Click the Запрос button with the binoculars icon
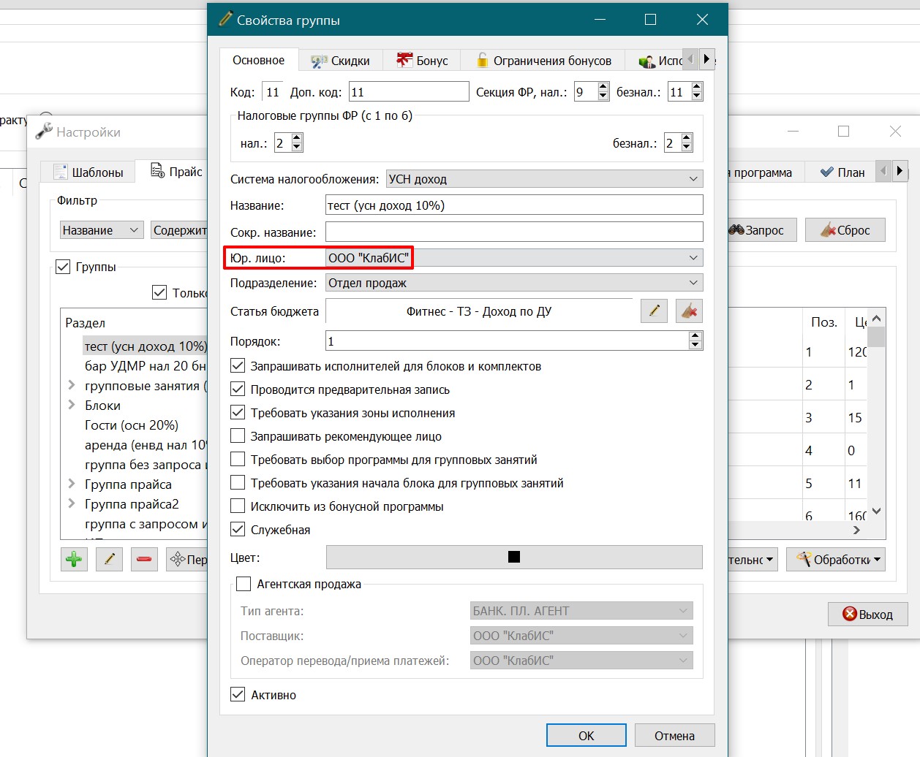This screenshot has width=920, height=757. tap(757, 230)
